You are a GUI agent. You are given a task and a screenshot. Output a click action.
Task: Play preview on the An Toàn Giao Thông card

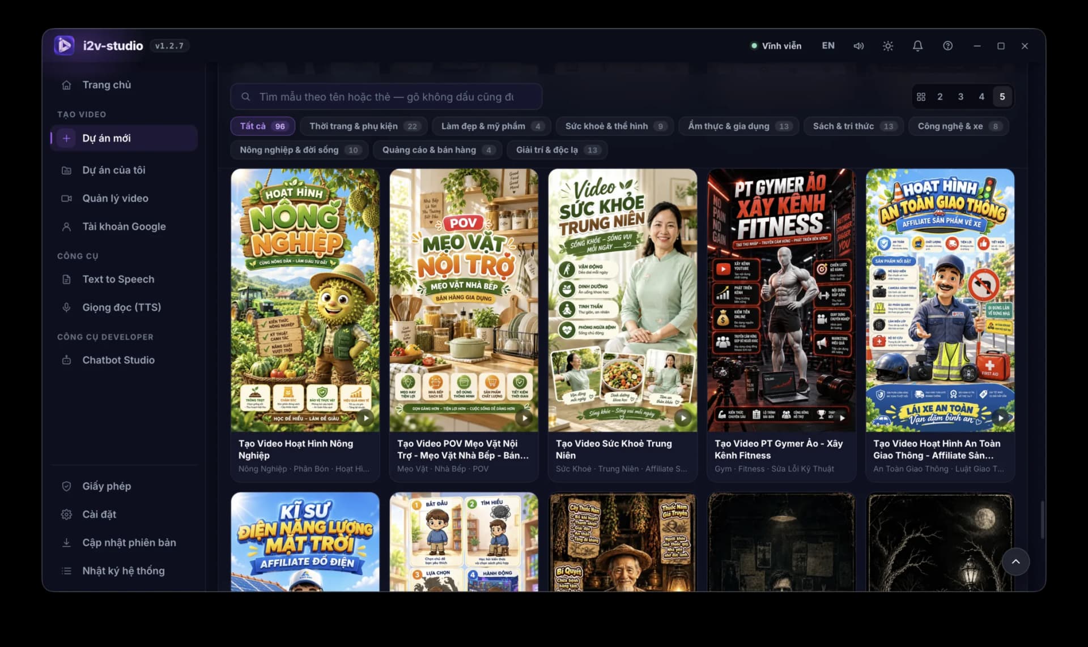pyautogui.click(x=1001, y=418)
